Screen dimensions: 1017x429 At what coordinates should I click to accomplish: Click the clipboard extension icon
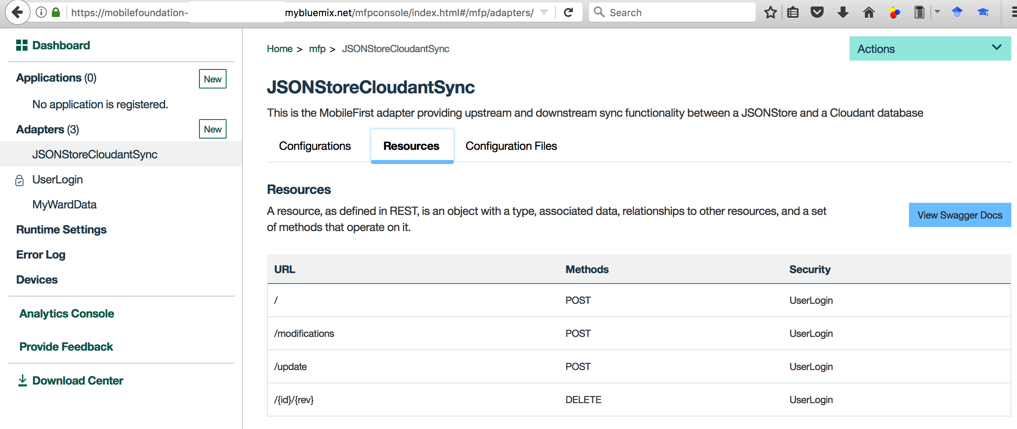(x=920, y=13)
